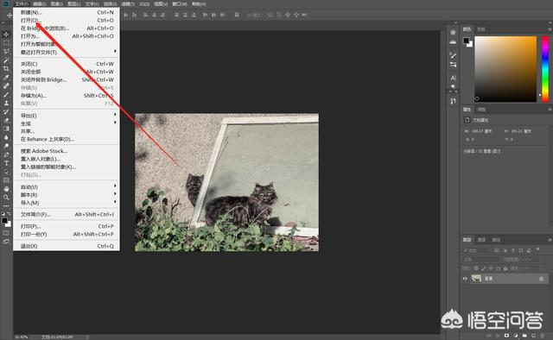Select the Zoom magnifier tool
Image resolution: width=553 pixels, height=340 pixels.
click(x=6, y=198)
